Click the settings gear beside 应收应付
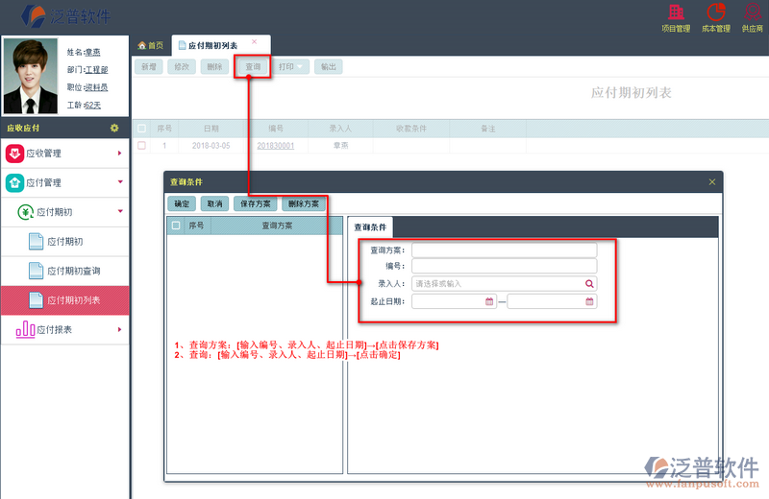Viewport: 769px width, 499px height. (114, 128)
